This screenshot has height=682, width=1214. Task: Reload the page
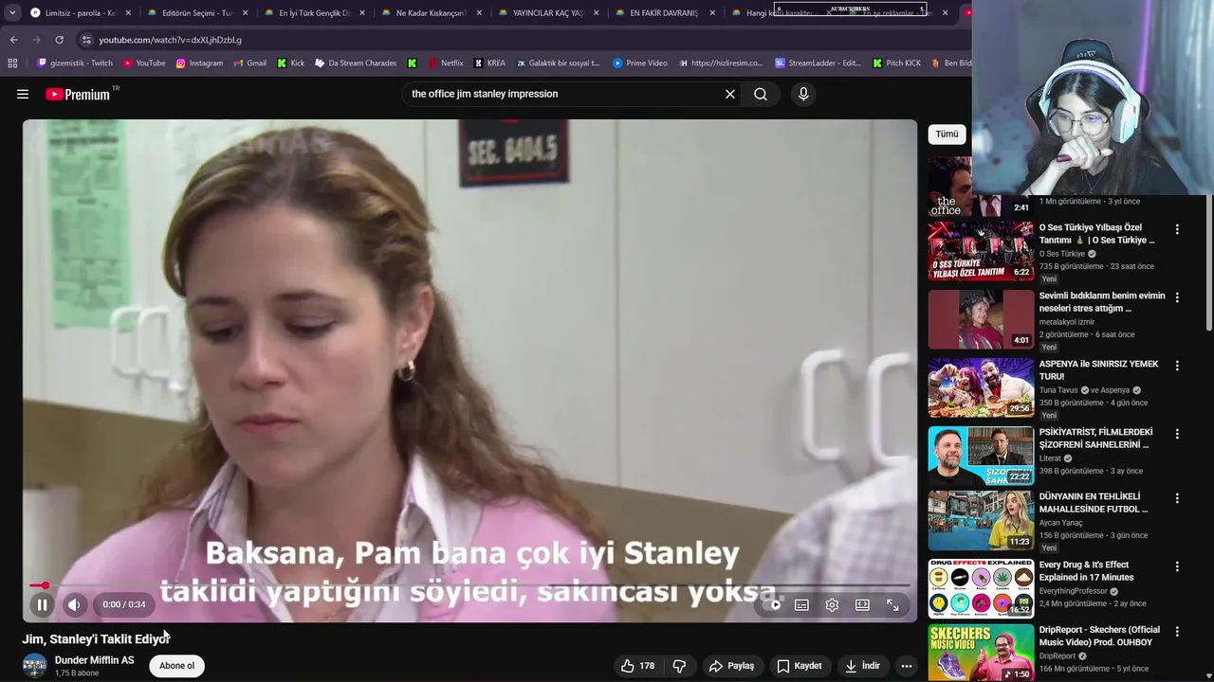coord(59,40)
